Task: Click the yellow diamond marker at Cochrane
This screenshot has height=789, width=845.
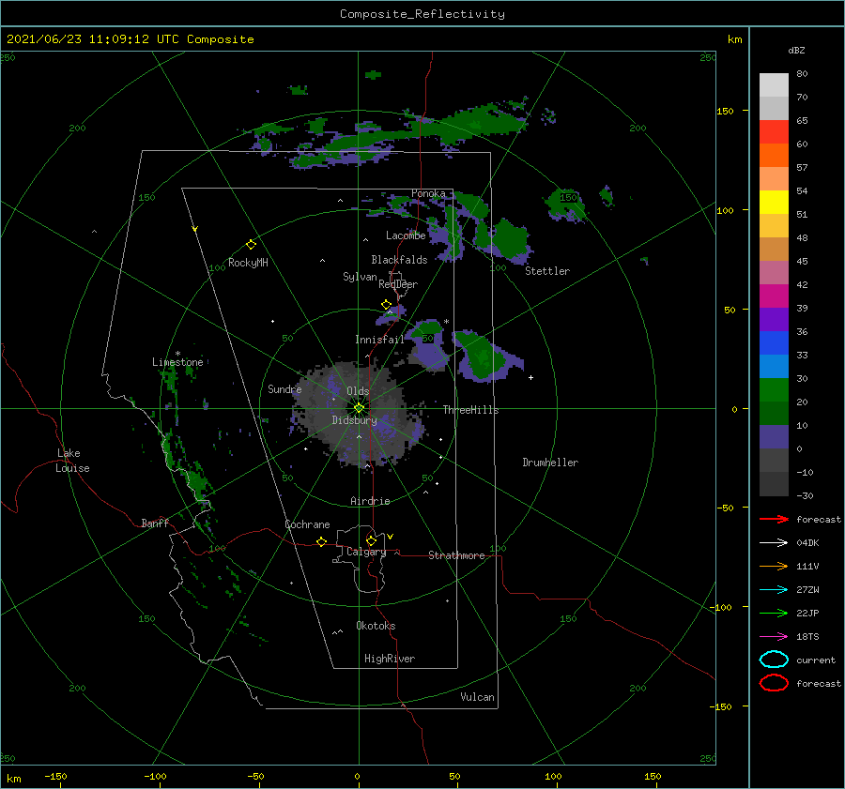Action: pyautogui.click(x=321, y=541)
